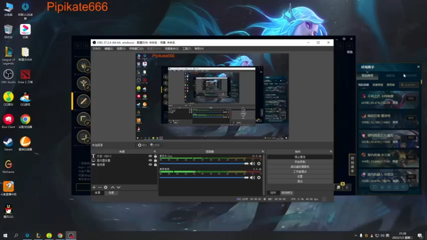427x240 pixels.
Task: Show hidden system tray icons
Action: coord(355,236)
